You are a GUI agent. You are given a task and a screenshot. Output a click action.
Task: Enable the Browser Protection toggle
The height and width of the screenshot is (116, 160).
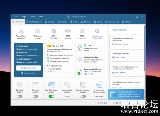pyautogui.click(x=83, y=96)
